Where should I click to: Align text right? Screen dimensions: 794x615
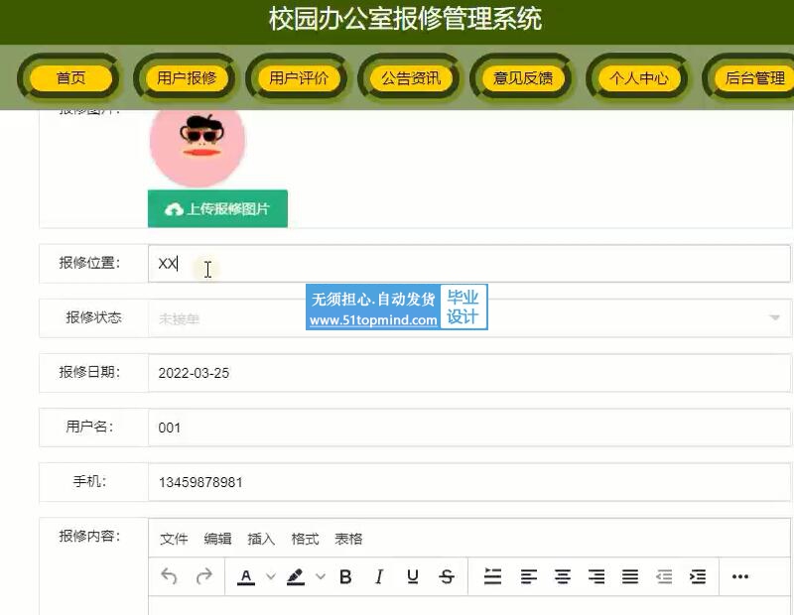[x=596, y=576]
